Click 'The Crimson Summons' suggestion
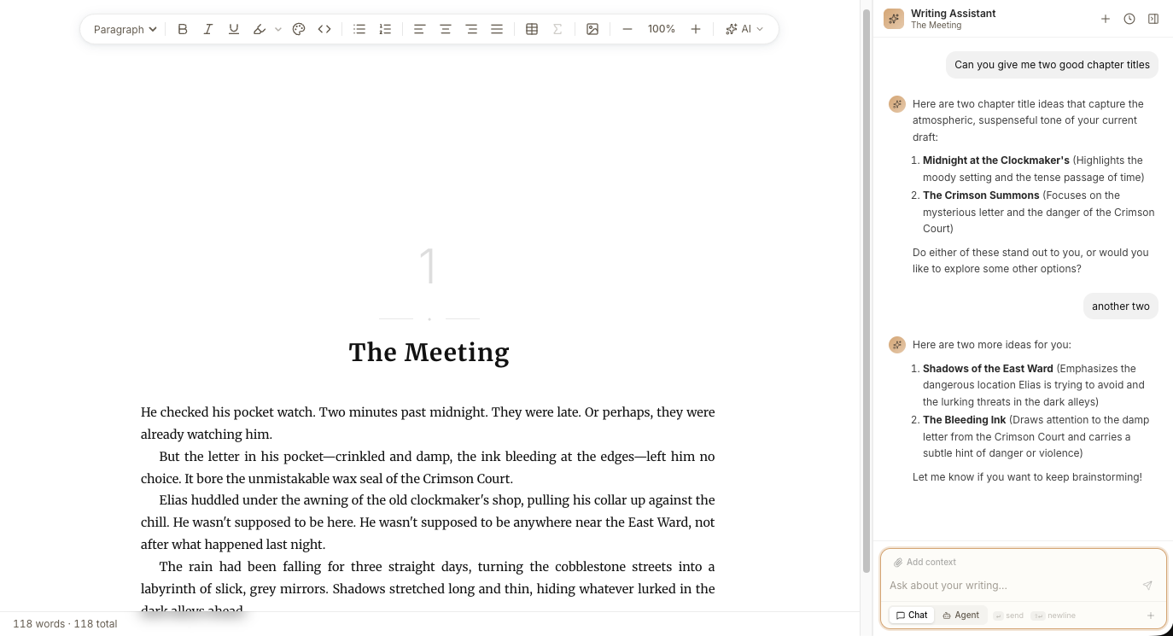The width and height of the screenshot is (1173, 636). (x=981, y=195)
